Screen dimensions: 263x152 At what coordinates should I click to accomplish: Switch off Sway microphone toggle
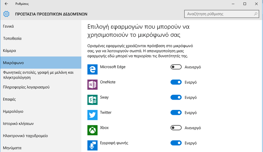tap(176, 98)
